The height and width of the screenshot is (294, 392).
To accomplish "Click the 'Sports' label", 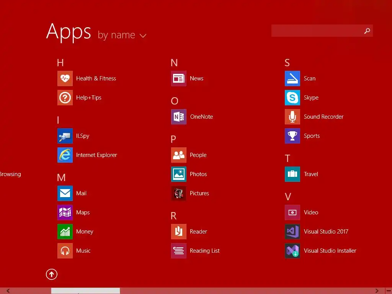I will tap(312, 136).
